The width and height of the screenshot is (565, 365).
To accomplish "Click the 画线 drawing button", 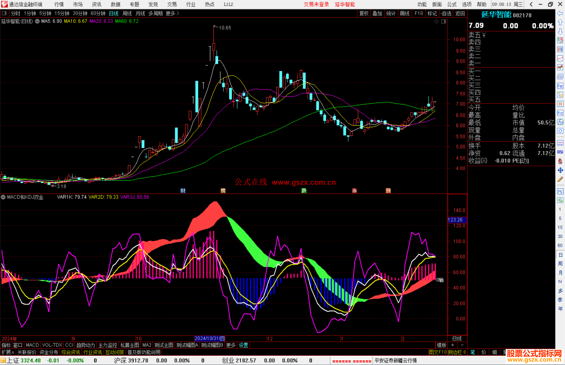I will click(x=405, y=13).
